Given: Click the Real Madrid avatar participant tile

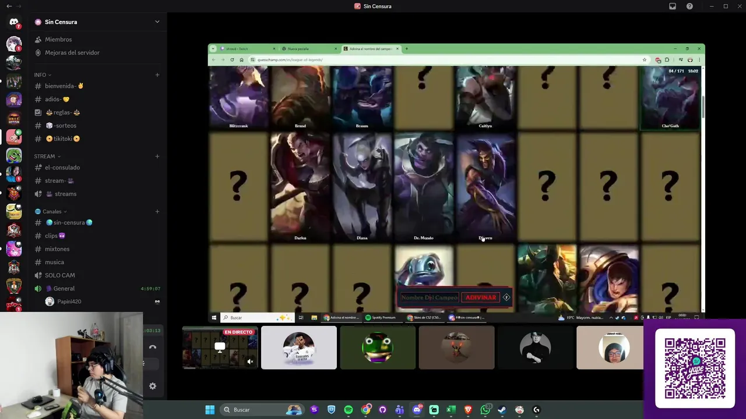Looking at the screenshot, I should pyautogui.click(x=299, y=347).
